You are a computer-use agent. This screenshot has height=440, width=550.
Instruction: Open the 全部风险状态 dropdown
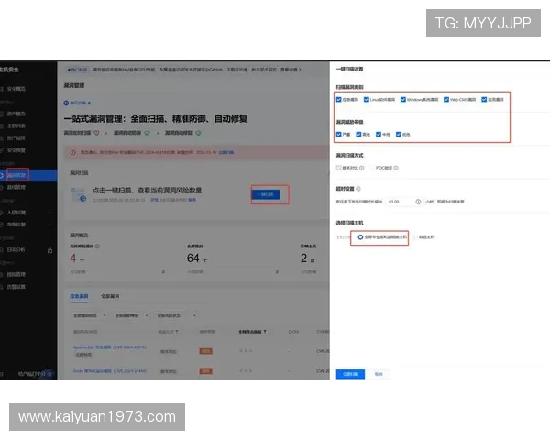tap(175, 315)
